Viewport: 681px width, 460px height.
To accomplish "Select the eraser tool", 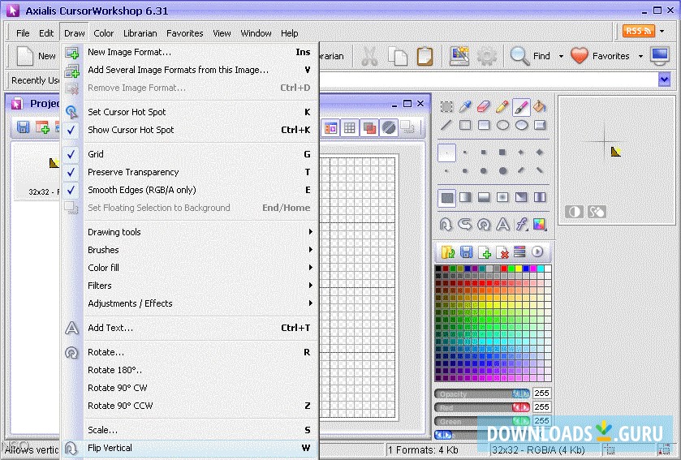I will coord(484,107).
